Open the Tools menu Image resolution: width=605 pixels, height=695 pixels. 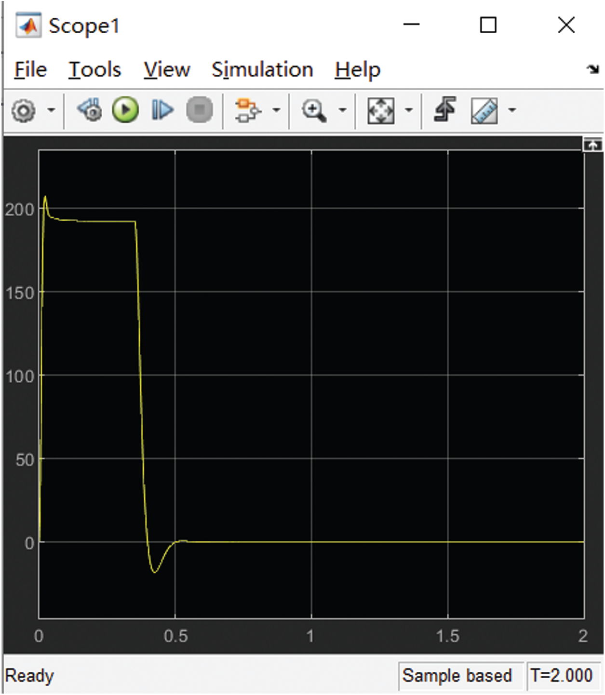pos(94,70)
